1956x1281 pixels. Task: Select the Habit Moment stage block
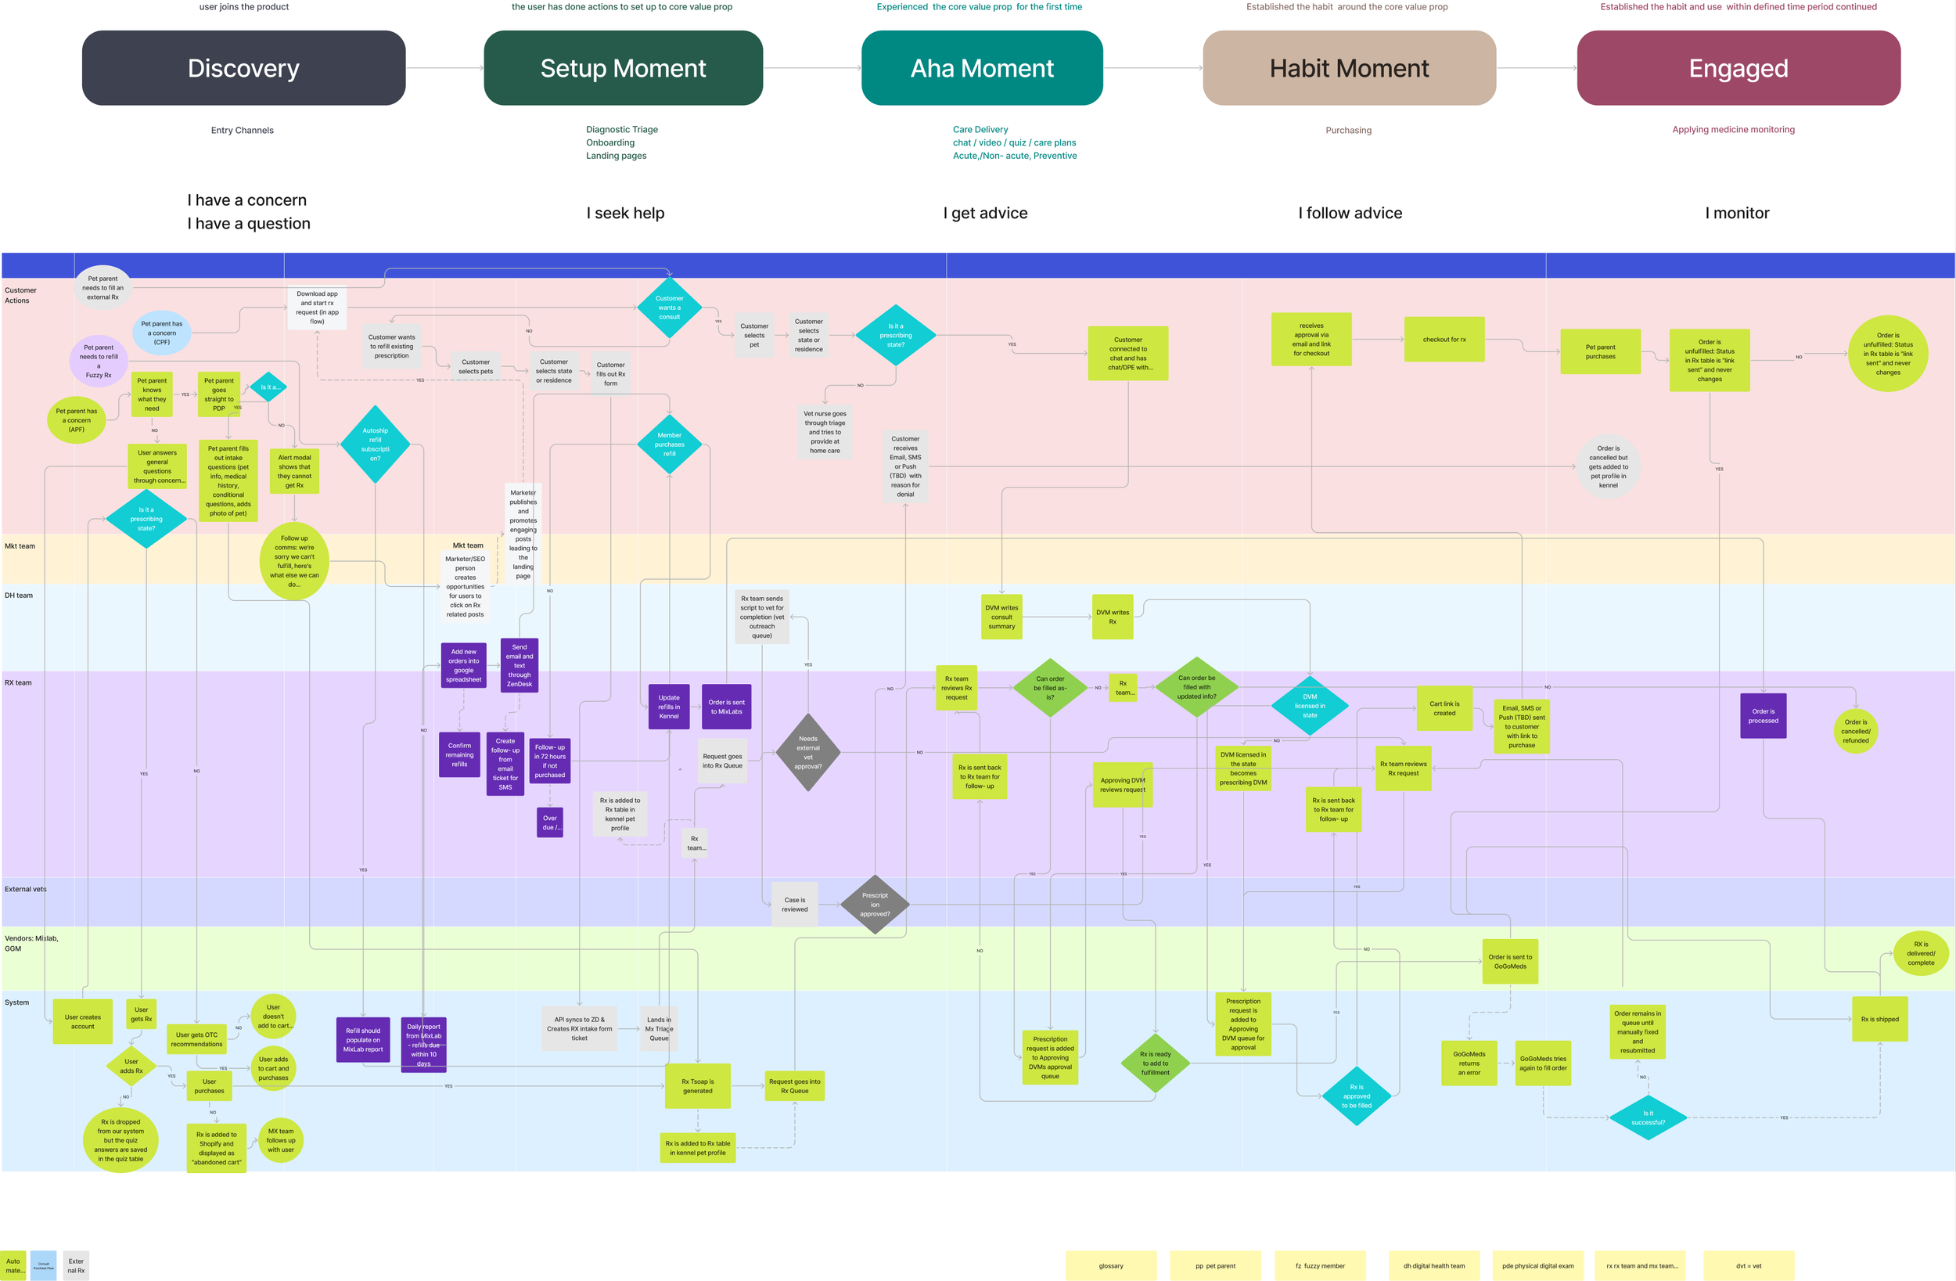coord(1349,68)
